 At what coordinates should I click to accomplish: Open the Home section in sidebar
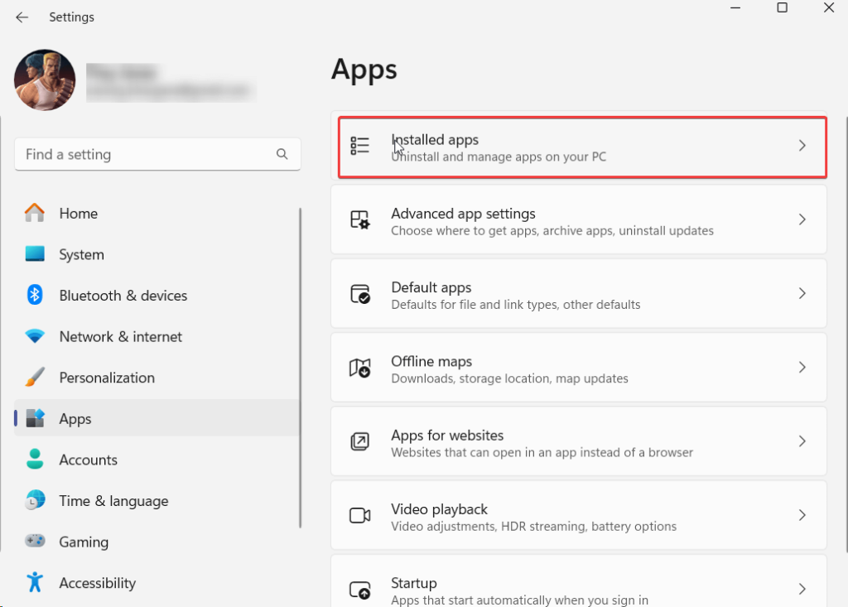coord(78,214)
